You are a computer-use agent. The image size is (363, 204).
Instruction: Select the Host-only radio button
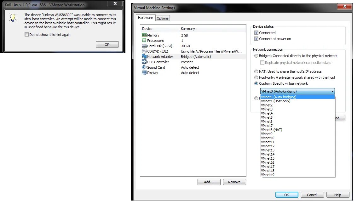[256, 77]
